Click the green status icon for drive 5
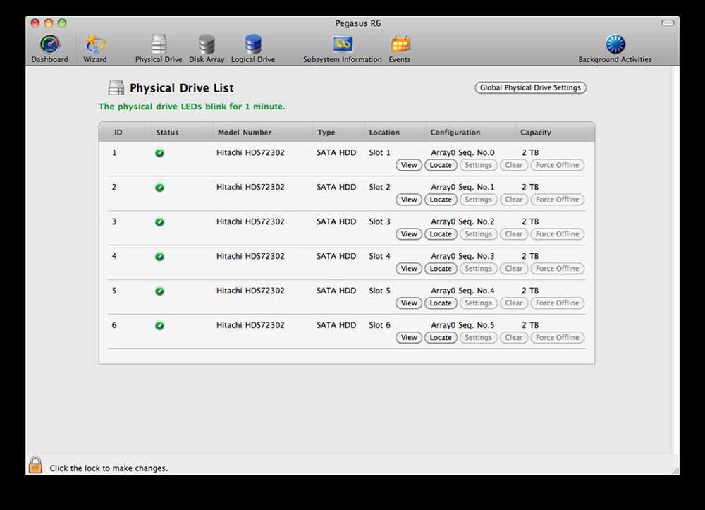 pos(159,291)
